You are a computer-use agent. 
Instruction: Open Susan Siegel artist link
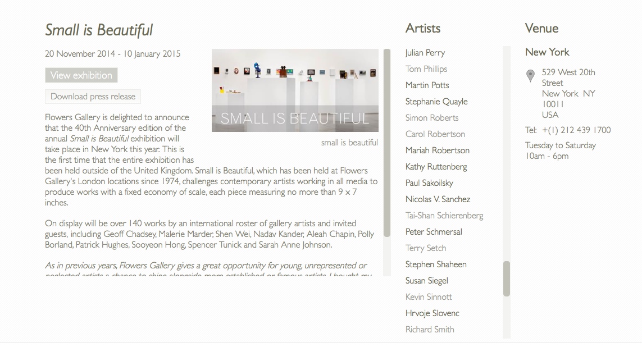click(x=427, y=281)
